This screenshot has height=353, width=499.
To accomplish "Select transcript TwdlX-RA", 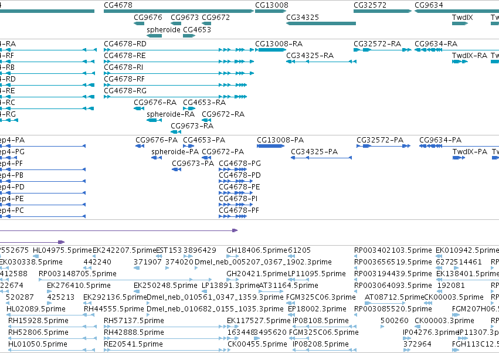I will coord(460,62).
